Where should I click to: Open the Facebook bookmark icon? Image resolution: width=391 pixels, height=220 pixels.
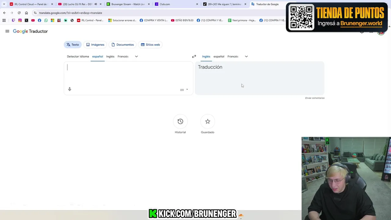point(39,20)
